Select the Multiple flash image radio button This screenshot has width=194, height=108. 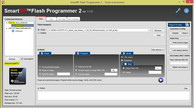point(39,33)
